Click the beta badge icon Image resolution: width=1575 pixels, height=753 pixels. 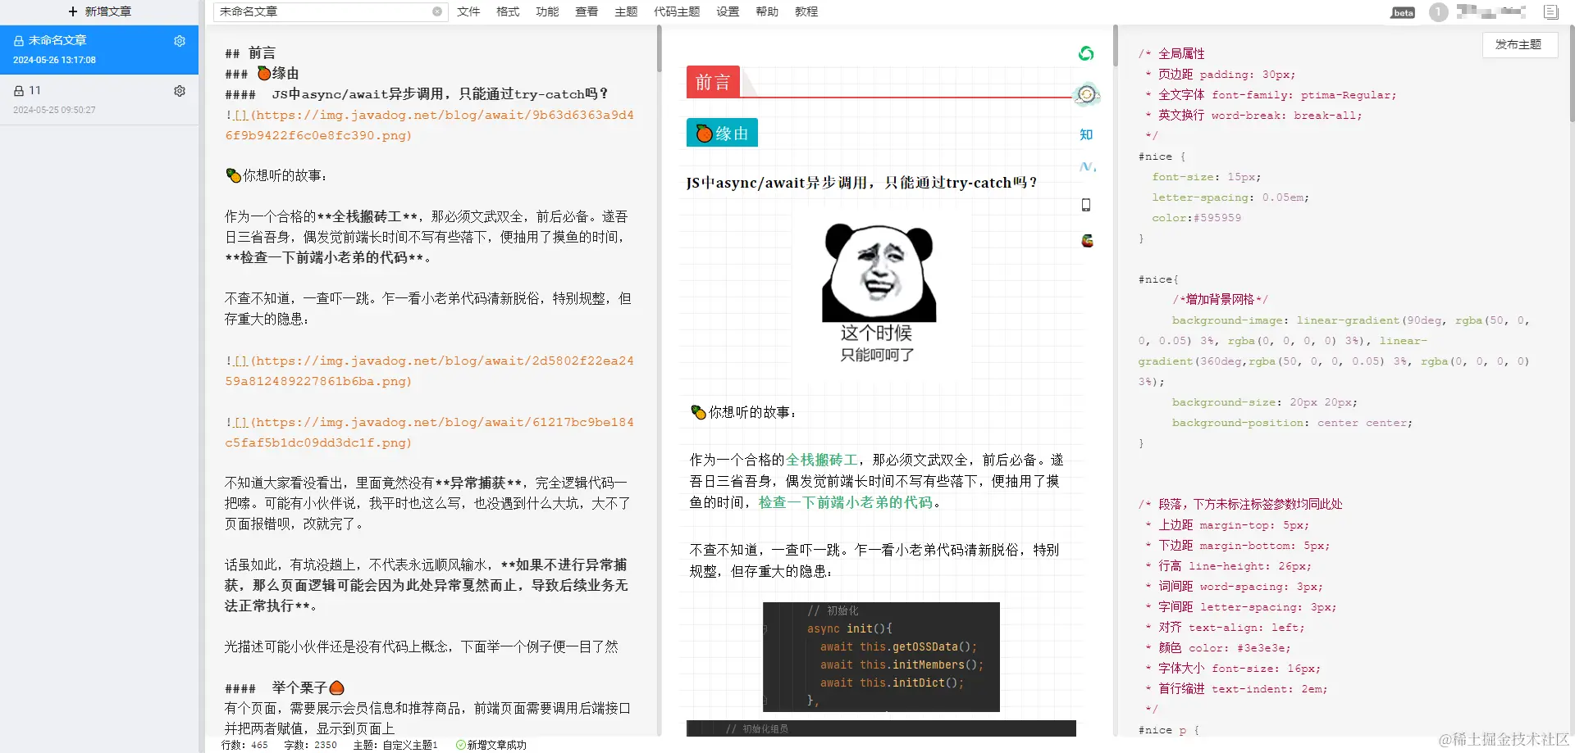[x=1404, y=12]
